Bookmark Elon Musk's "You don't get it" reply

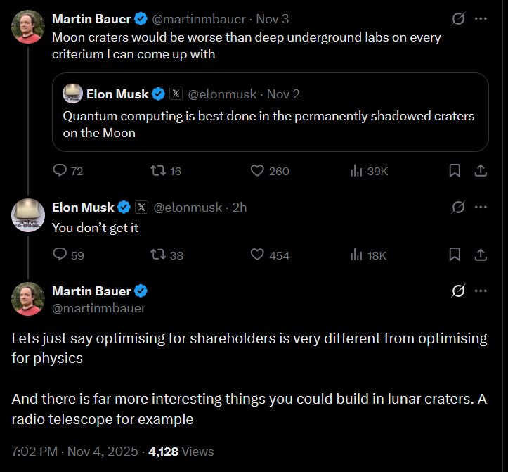pyautogui.click(x=455, y=255)
